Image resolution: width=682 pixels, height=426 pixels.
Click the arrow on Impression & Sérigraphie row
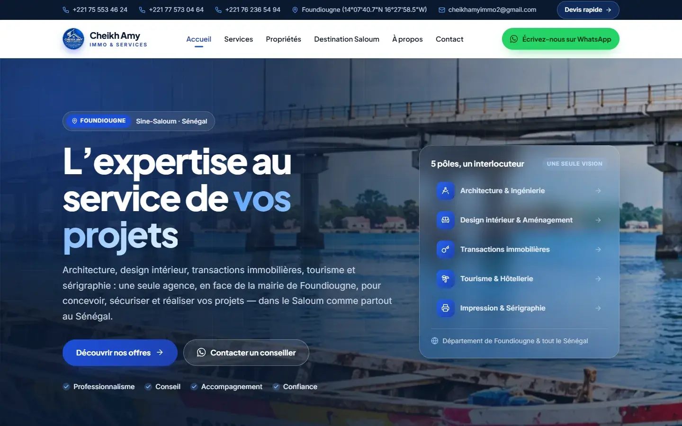click(598, 308)
